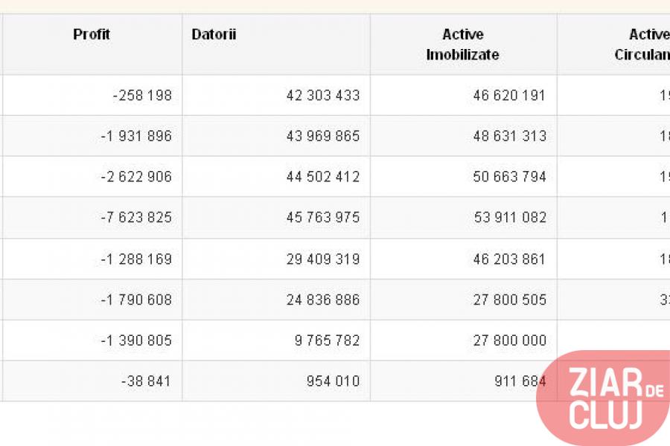The width and height of the screenshot is (670, 446).
Task: Select the Datorii value 44 502 412
Action: (x=322, y=177)
